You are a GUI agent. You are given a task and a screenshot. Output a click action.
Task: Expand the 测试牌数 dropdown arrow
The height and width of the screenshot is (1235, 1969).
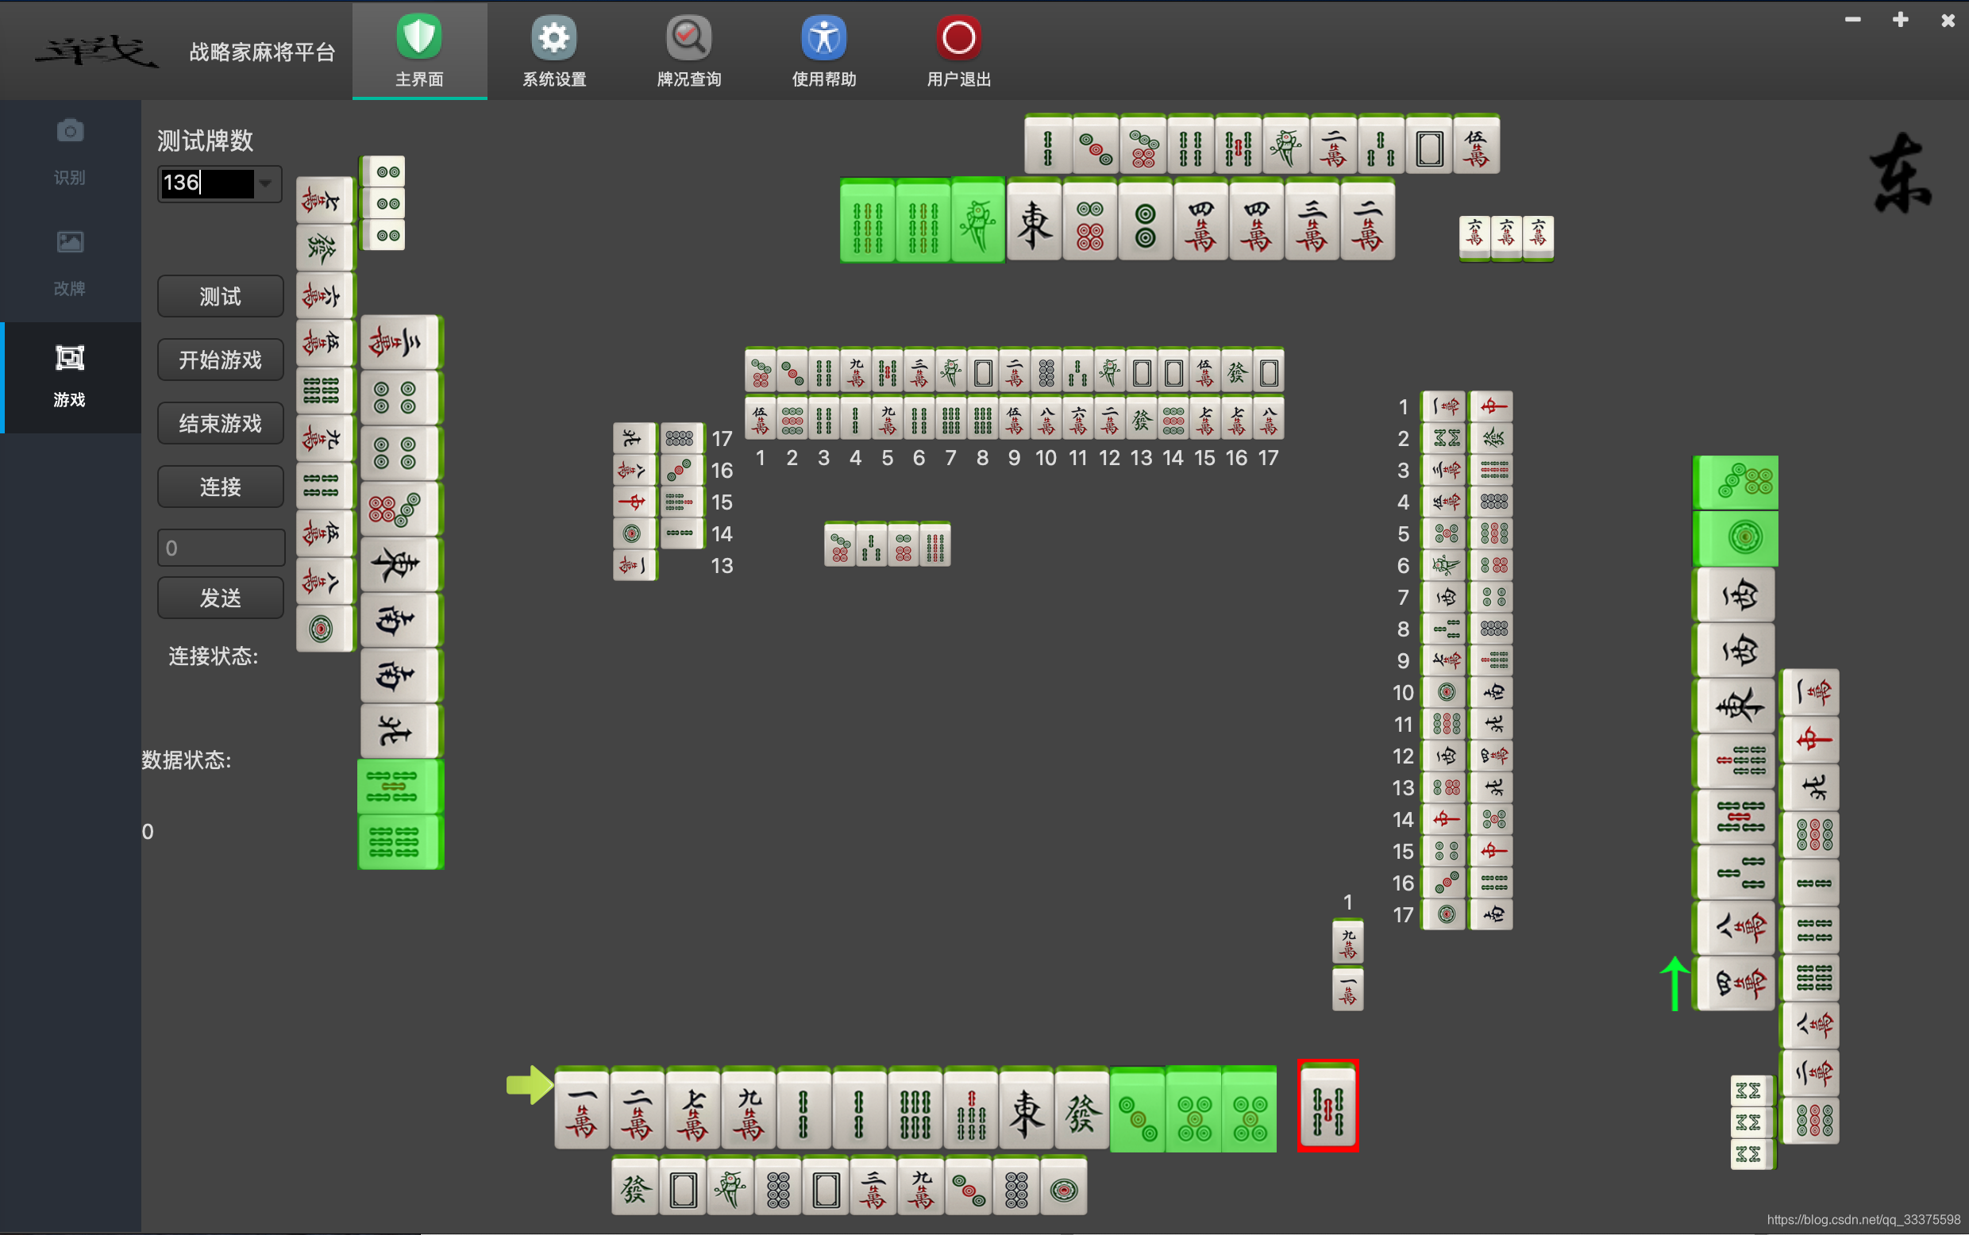tap(265, 183)
